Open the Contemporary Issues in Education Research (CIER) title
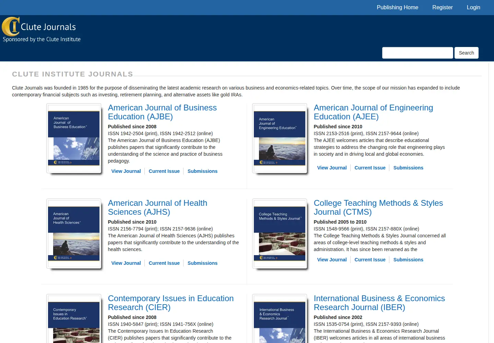Screen dimensions: 494x343 (x=171, y=303)
